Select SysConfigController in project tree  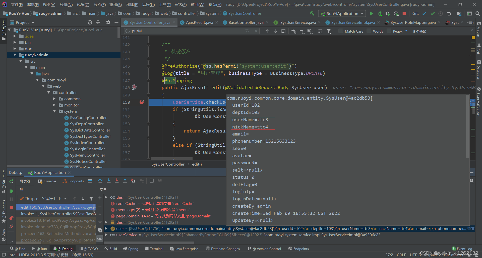pyautogui.click(x=88, y=117)
